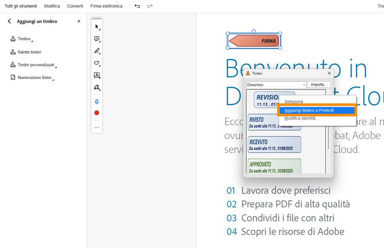Click the undo arrow
The width and height of the screenshot is (384, 248).
pyautogui.click(x=137, y=6)
